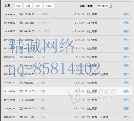The height and width of the screenshot is (121, 134).
Task: Open 明细 for the cancelled $91,058 withdrawal
Action: click(x=126, y=117)
